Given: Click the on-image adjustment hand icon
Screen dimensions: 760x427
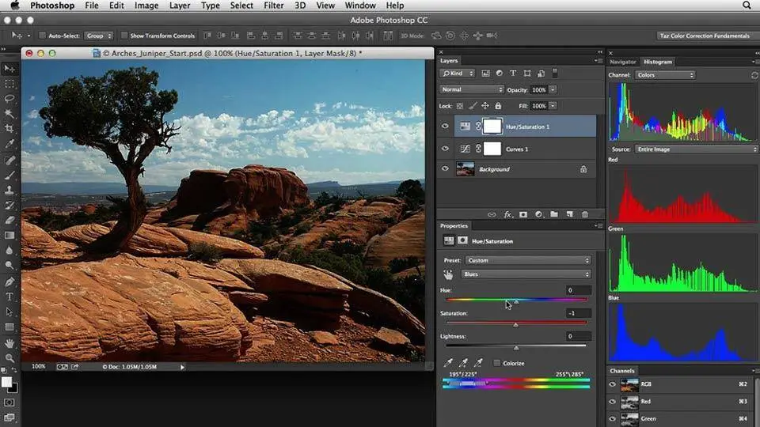Looking at the screenshot, I should pos(448,274).
